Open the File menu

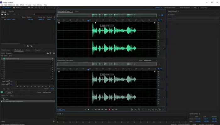2,5
